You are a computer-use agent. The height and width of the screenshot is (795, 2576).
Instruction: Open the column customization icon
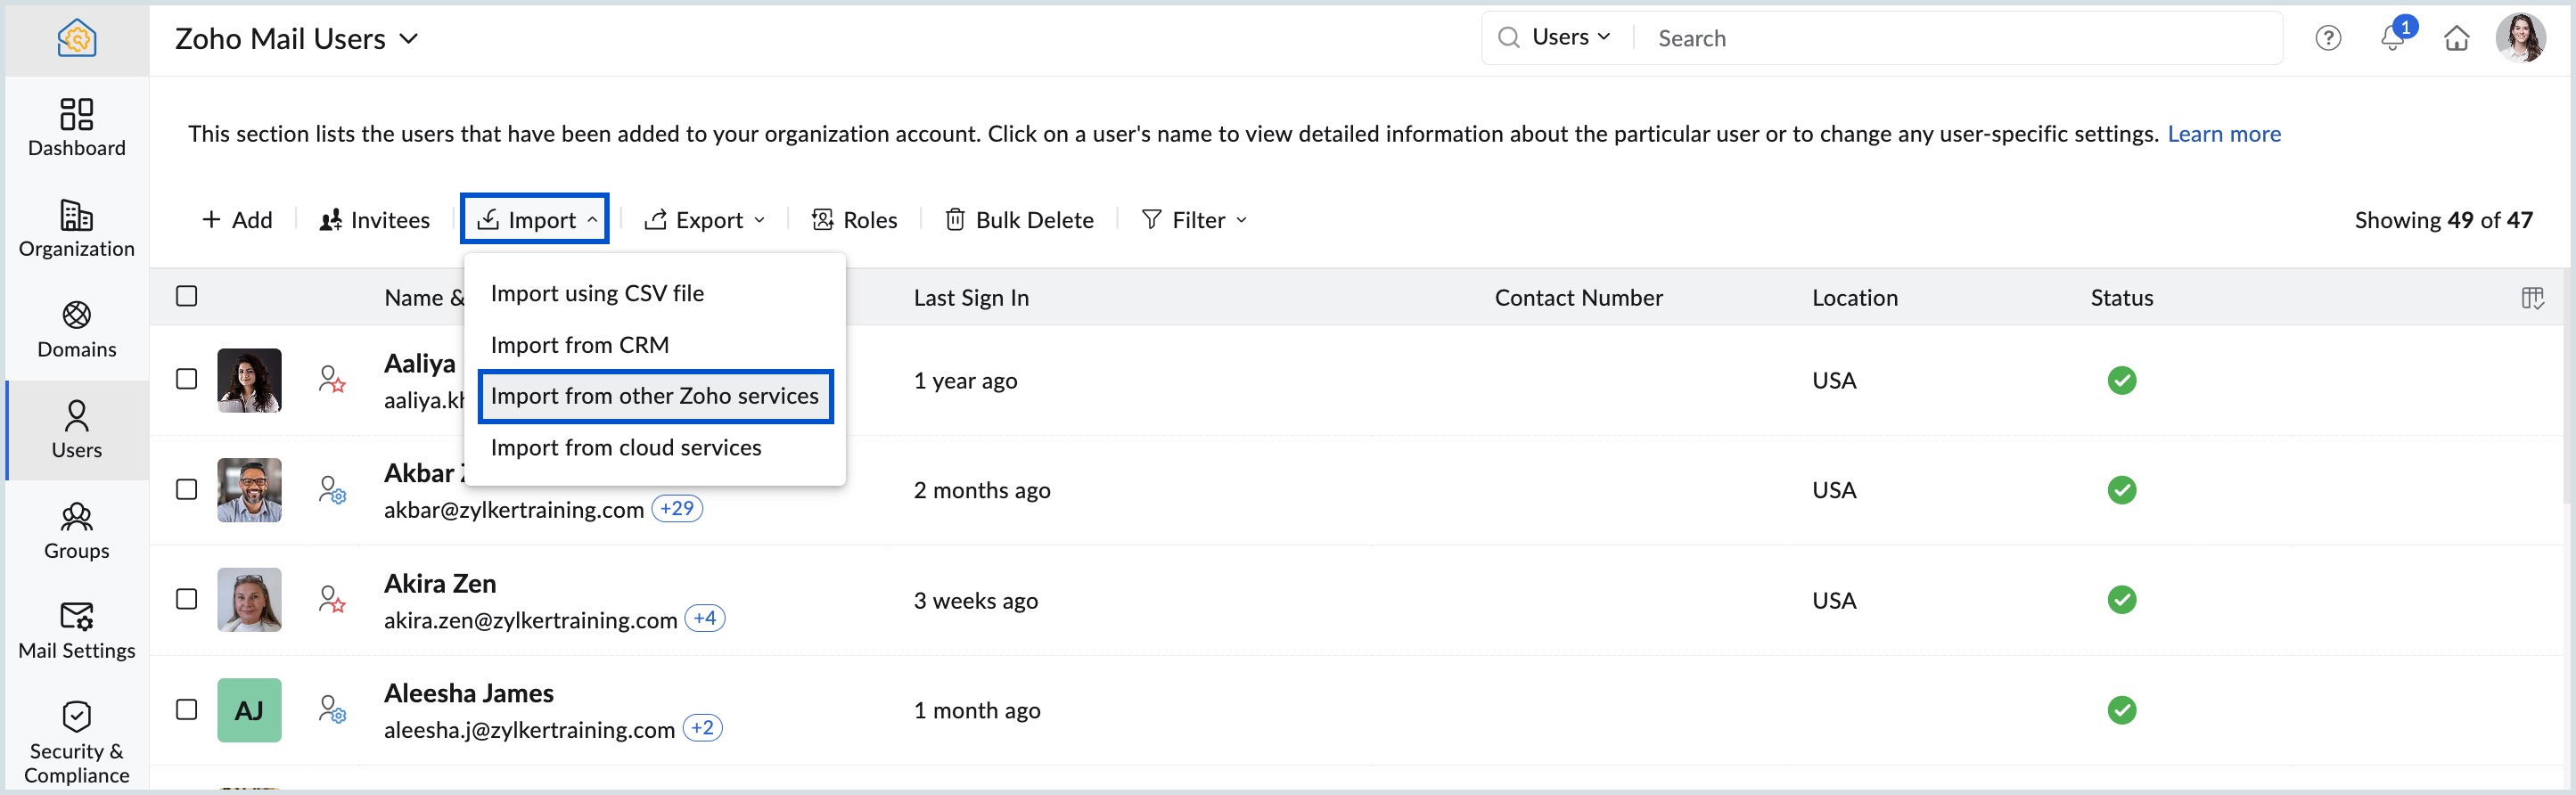[2532, 297]
